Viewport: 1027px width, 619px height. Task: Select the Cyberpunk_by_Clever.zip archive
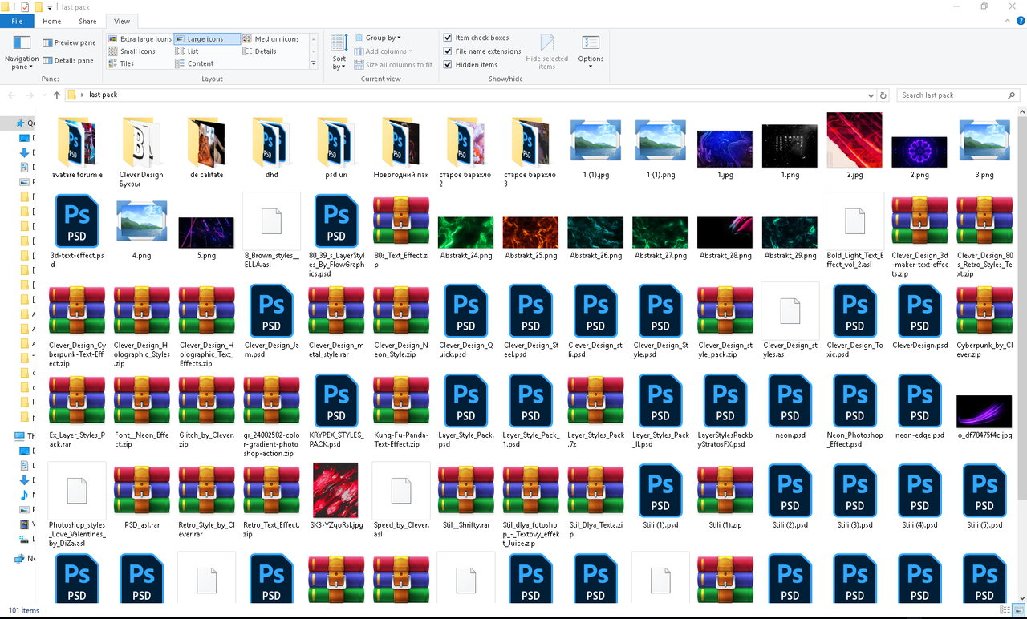click(x=984, y=322)
